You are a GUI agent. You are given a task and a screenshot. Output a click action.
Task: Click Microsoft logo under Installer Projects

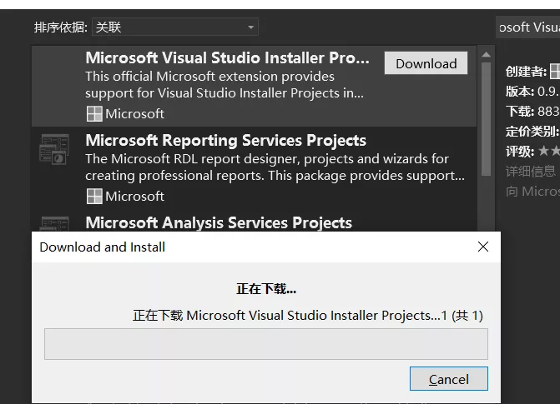pos(94,114)
